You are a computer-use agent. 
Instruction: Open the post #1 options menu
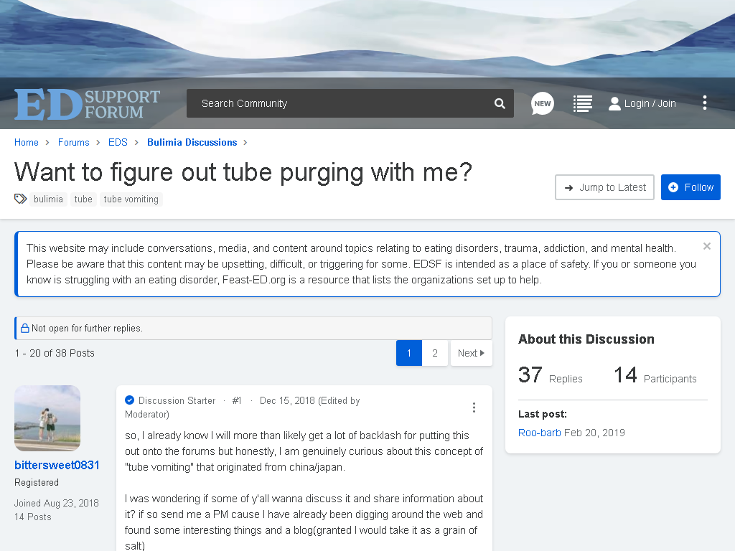(474, 408)
